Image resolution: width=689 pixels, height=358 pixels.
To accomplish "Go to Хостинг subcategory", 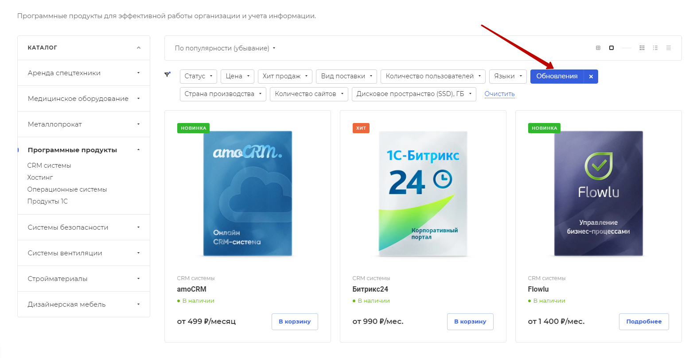I will pos(40,177).
